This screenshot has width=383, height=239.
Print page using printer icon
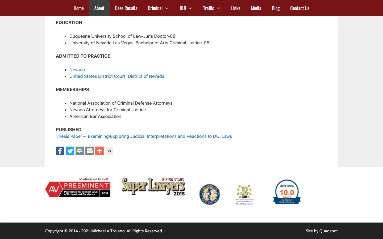coord(80,151)
